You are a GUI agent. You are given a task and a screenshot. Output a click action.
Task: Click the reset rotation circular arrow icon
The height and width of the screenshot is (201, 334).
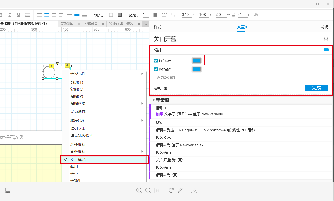[x=171, y=190]
